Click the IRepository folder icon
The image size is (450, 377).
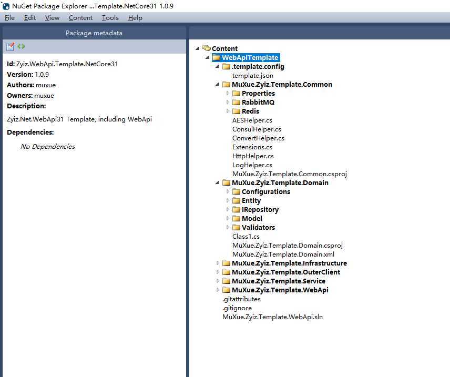point(236,209)
